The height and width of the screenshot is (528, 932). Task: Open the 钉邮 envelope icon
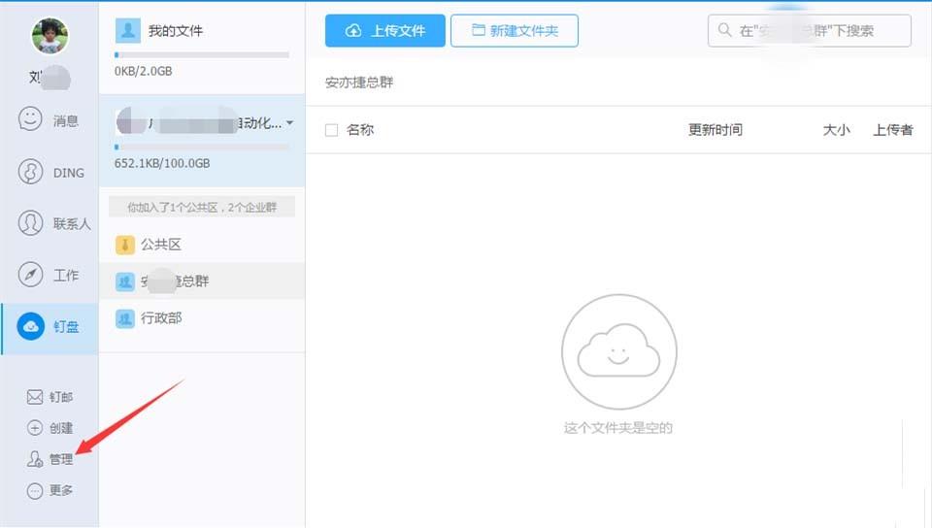tap(35, 397)
